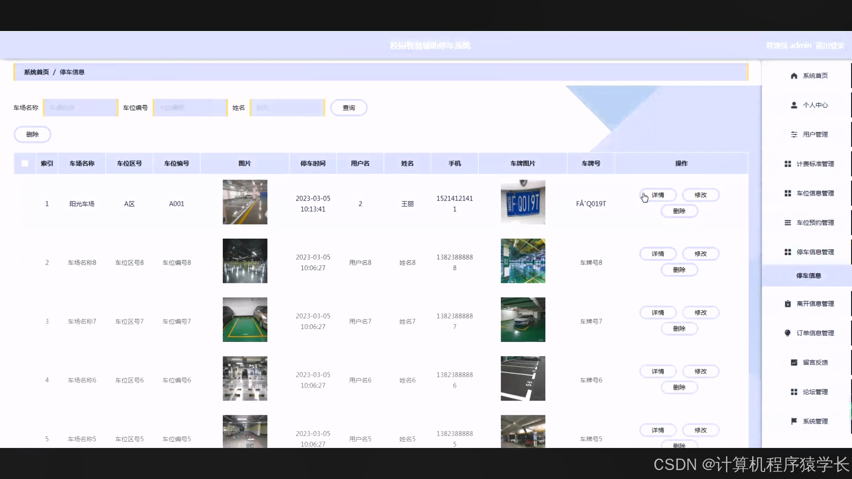Open 详情 for row 车场名称5
The image size is (852, 479).
tap(658, 430)
